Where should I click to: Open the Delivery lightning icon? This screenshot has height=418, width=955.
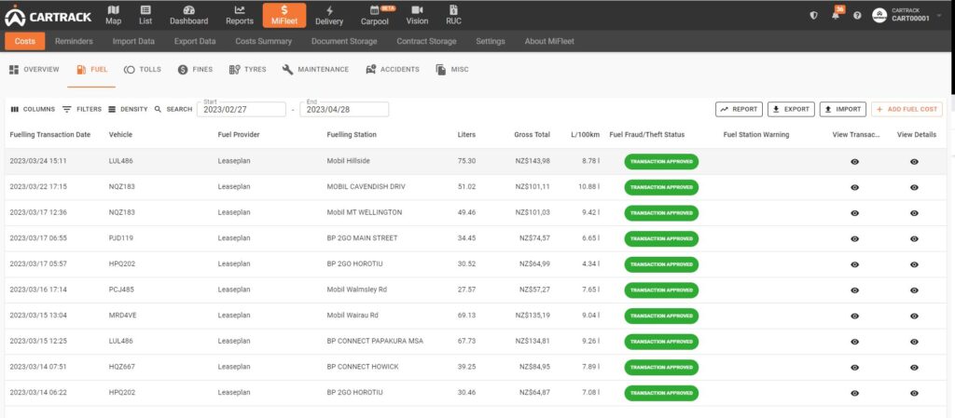[x=329, y=10]
